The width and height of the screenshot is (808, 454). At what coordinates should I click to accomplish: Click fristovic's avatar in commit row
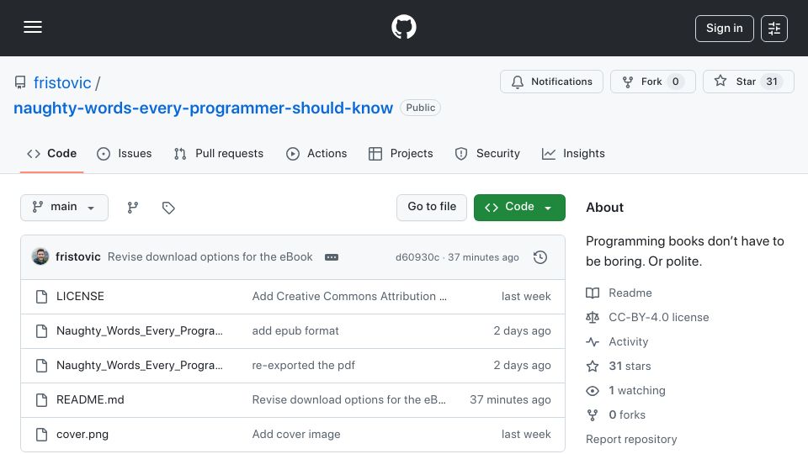[40, 256]
